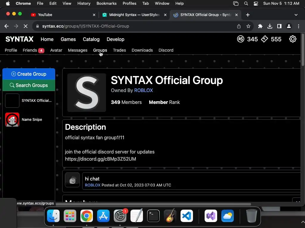This screenshot has height=228, width=305.
Task: Click the 349 Members count
Action: (126, 102)
